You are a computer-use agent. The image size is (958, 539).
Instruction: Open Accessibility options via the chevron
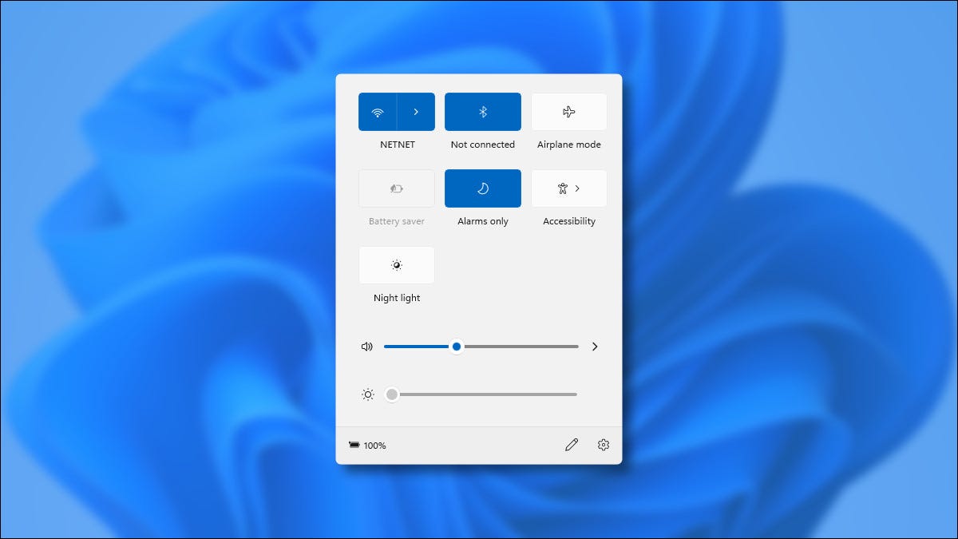tap(577, 188)
